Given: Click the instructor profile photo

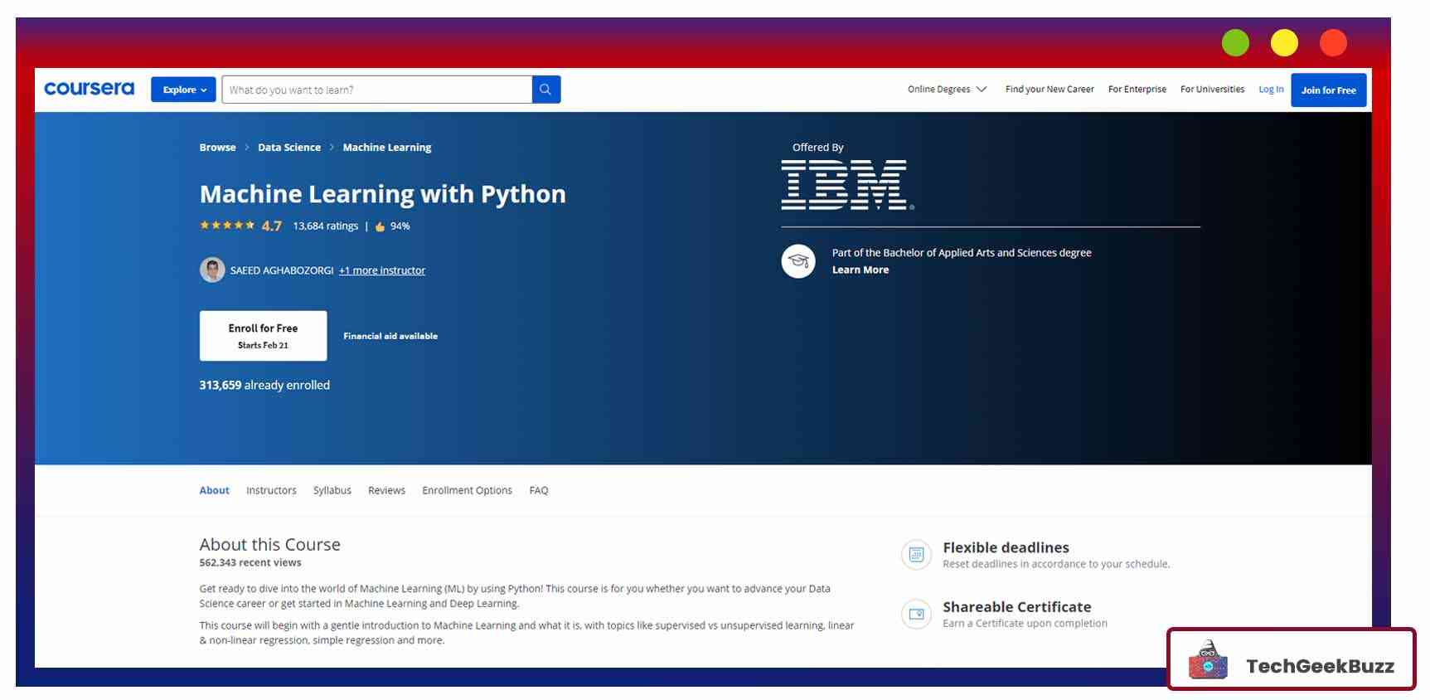Looking at the screenshot, I should coord(212,270).
